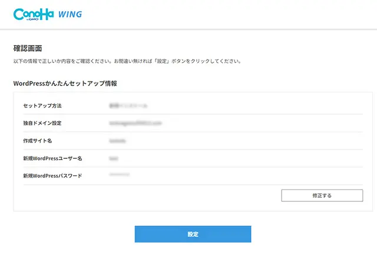The image size is (377, 256).
Task: Click the WING logo text
Action: coord(70,14)
